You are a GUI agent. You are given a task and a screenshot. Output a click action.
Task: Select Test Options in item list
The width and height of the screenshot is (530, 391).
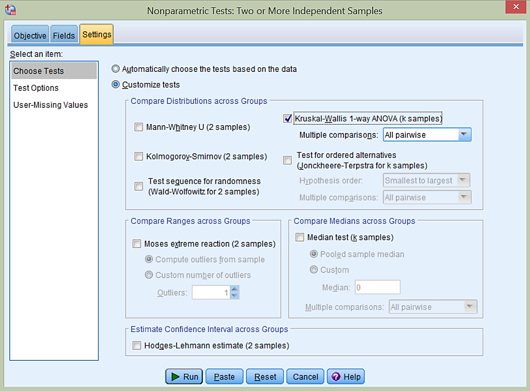36,88
